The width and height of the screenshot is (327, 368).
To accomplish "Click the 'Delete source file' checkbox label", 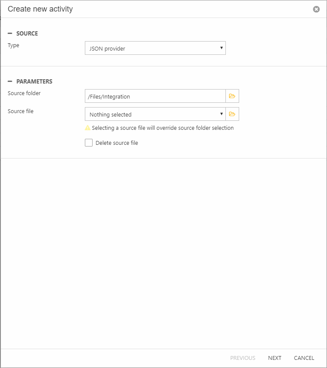I will point(117,143).
